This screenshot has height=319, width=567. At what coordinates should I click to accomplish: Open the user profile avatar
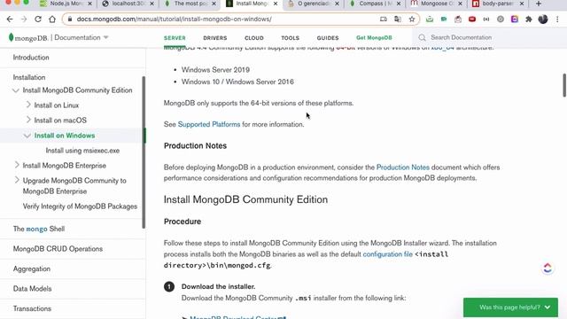click(543, 19)
